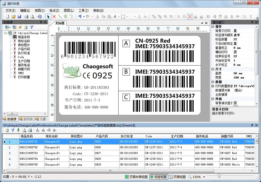261x182 pixels.
Task: Click the Save icon in the toolbar
Action: [19, 17]
